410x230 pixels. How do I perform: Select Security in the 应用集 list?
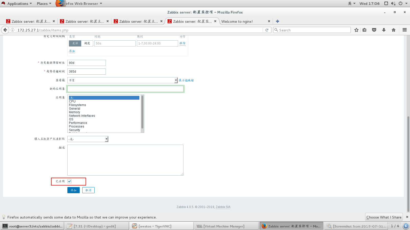[104, 130]
